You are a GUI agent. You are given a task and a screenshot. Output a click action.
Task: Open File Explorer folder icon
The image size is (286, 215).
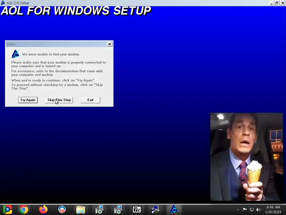pos(81,210)
